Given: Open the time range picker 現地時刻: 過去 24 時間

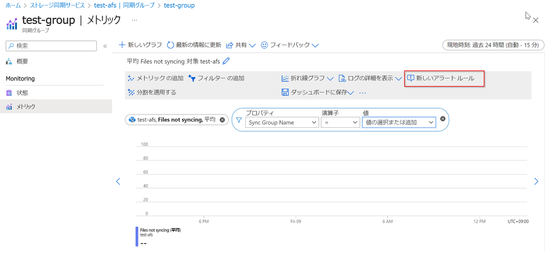Looking at the screenshot, I should tap(492, 45).
